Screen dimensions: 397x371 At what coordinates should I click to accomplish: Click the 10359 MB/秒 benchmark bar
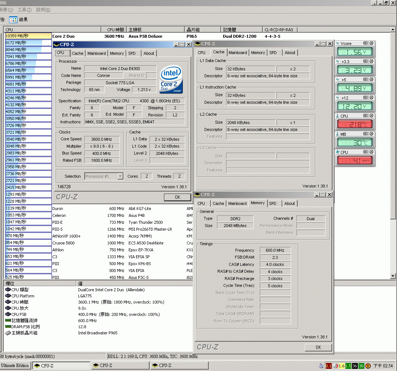[x=28, y=36]
